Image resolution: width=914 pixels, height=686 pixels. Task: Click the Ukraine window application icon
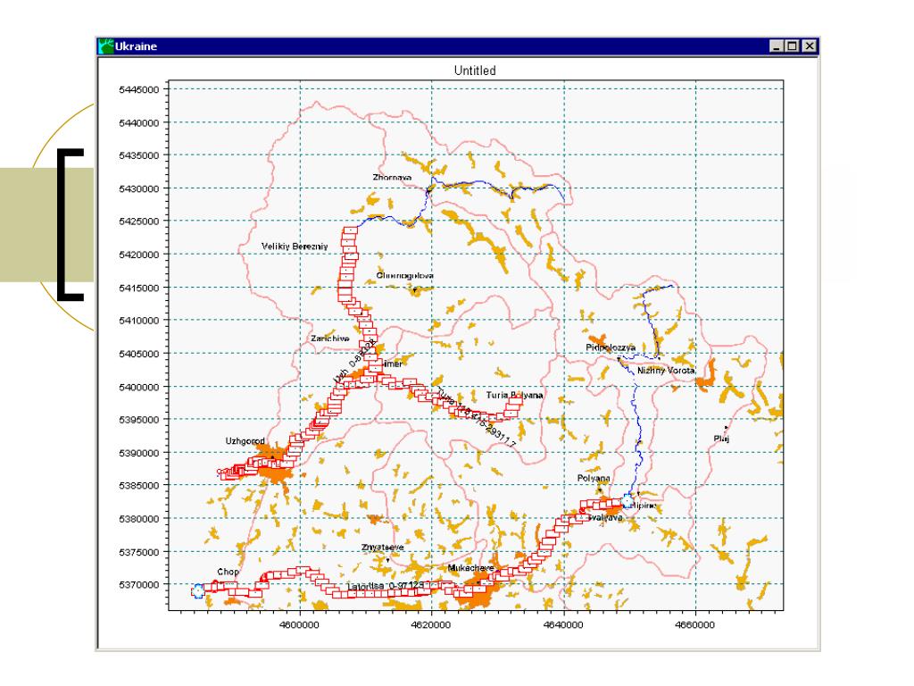point(106,46)
